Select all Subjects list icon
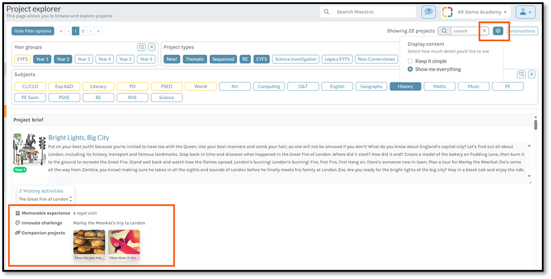551x279 pixels. [x=521, y=74]
